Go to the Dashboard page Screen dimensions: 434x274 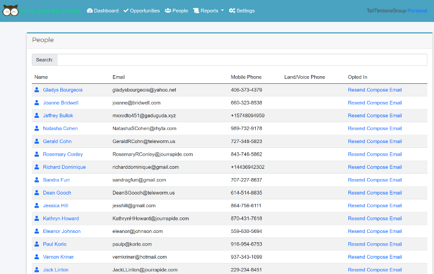coord(103,11)
